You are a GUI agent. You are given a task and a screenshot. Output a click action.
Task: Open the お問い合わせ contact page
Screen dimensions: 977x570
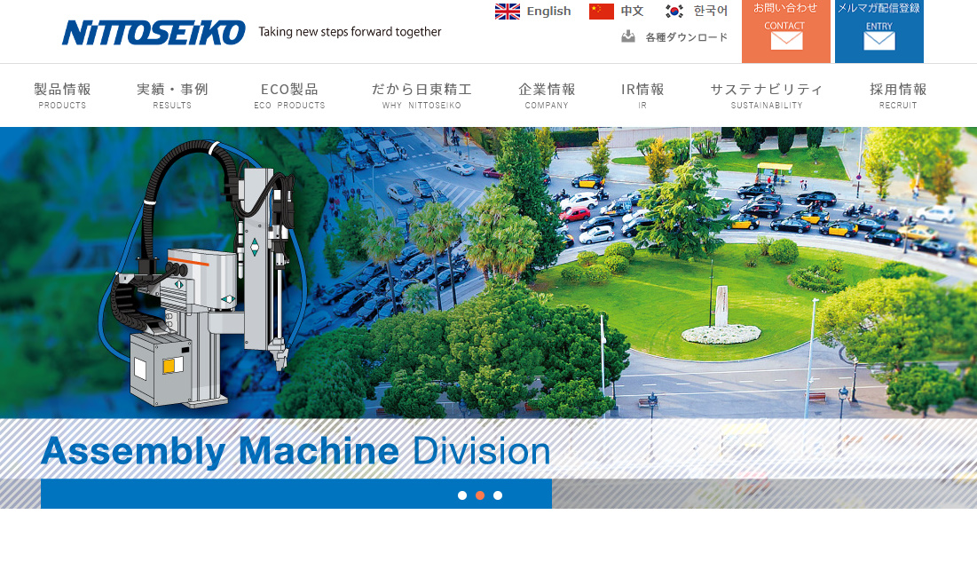click(x=785, y=31)
